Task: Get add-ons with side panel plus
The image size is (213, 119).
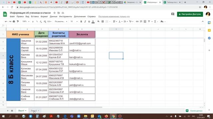Action: pos(209,50)
